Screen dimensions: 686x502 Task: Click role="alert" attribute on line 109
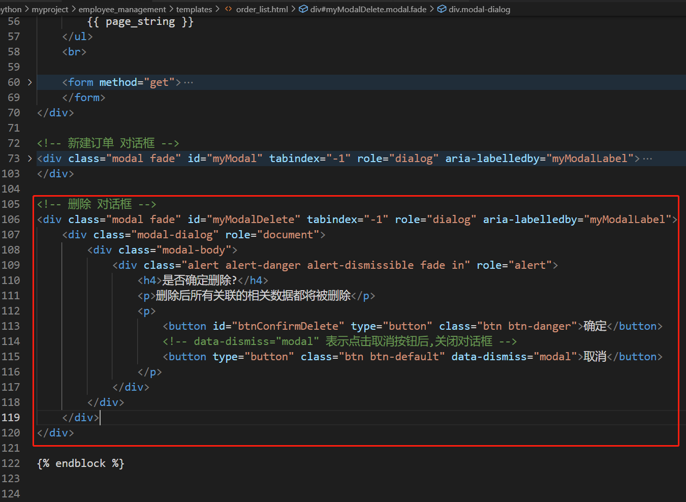[x=514, y=265]
